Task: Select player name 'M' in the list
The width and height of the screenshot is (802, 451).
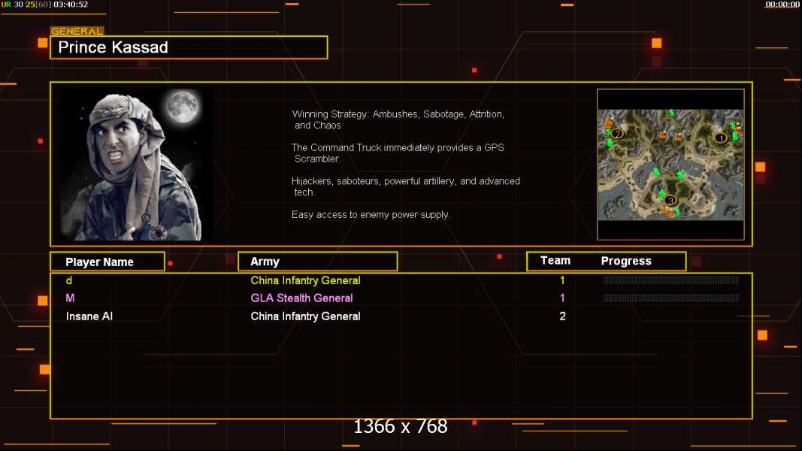Action: pos(70,298)
